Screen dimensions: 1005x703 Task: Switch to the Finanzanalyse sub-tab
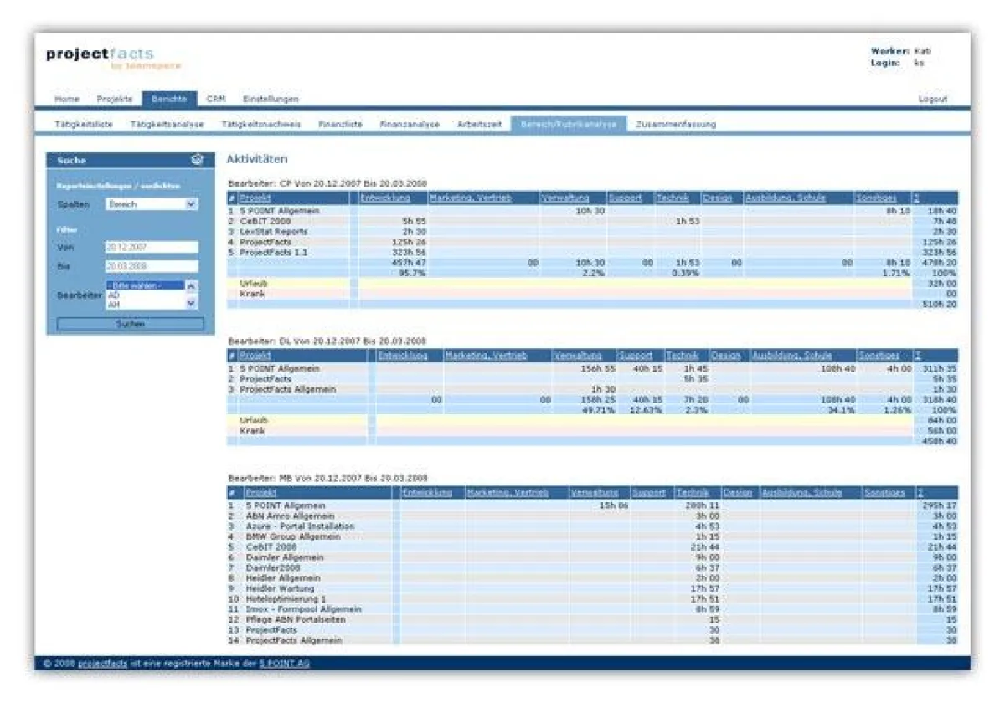point(410,124)
